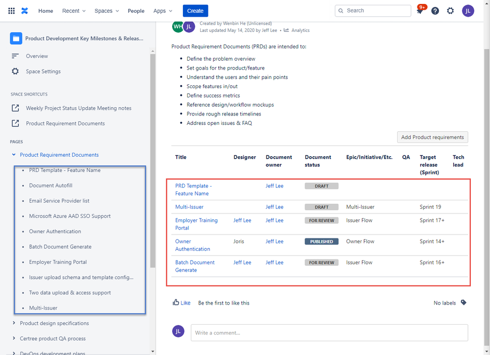Click the JL avatar beside comment box
This screenshot has height=355, width=490.
178,331
